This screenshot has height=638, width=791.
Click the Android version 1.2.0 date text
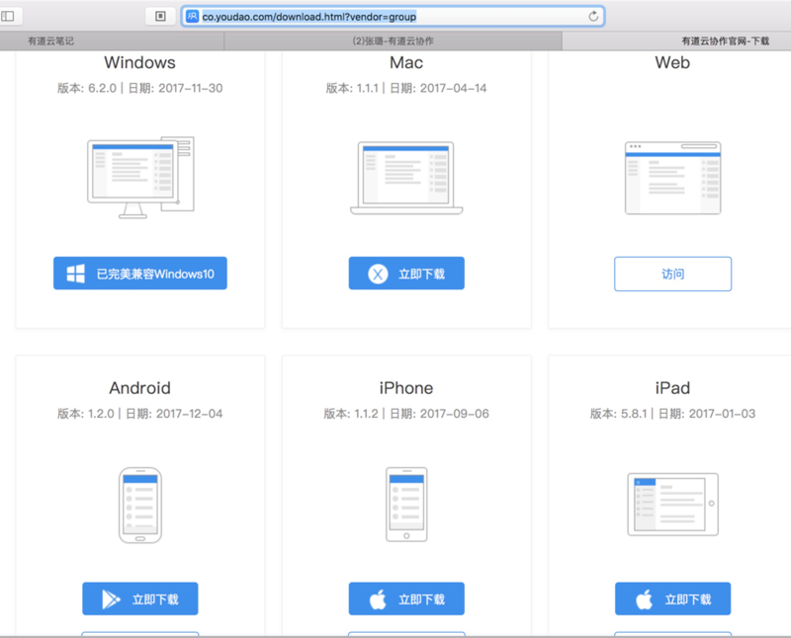139,414
